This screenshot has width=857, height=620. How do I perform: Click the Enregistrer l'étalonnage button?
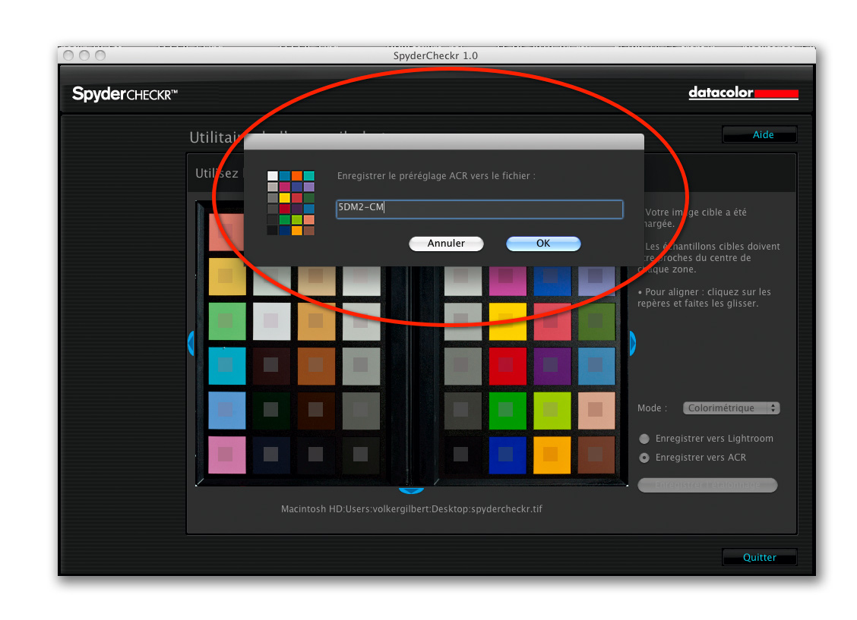707,485
